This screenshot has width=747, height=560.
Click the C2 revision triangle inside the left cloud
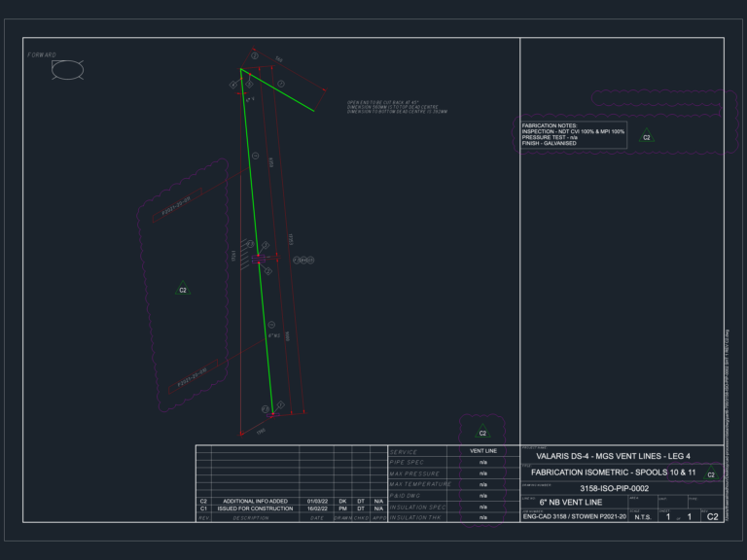(183, 289)
